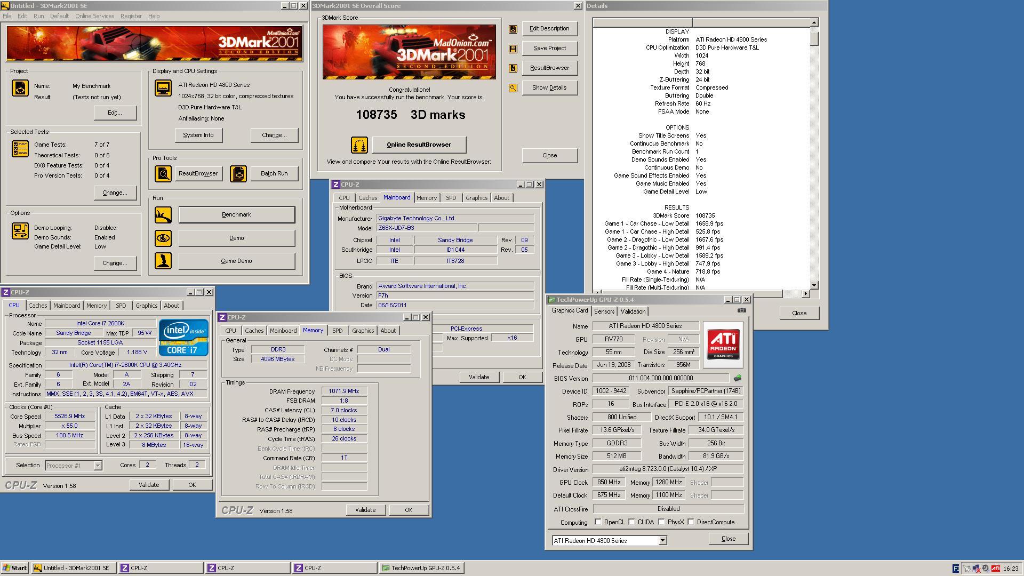Viewport: 1024px width, 576px height.
Task: Open the Start menu
Action: [15, 568]
